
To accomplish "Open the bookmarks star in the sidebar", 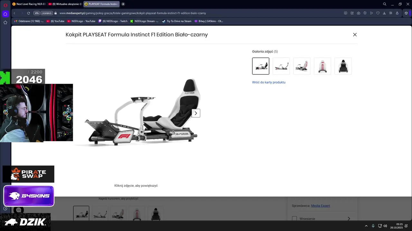I will pyautogui.click(x=5, y=22).
